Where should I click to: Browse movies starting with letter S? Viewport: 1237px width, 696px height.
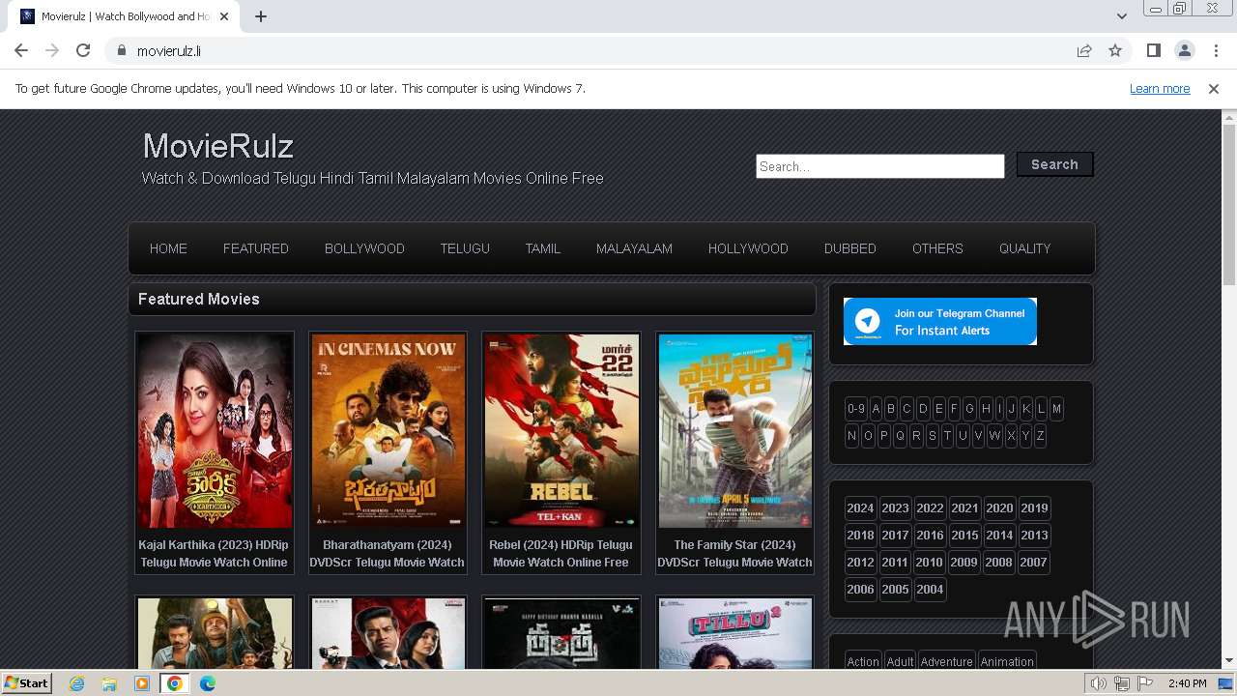[932, 436]
